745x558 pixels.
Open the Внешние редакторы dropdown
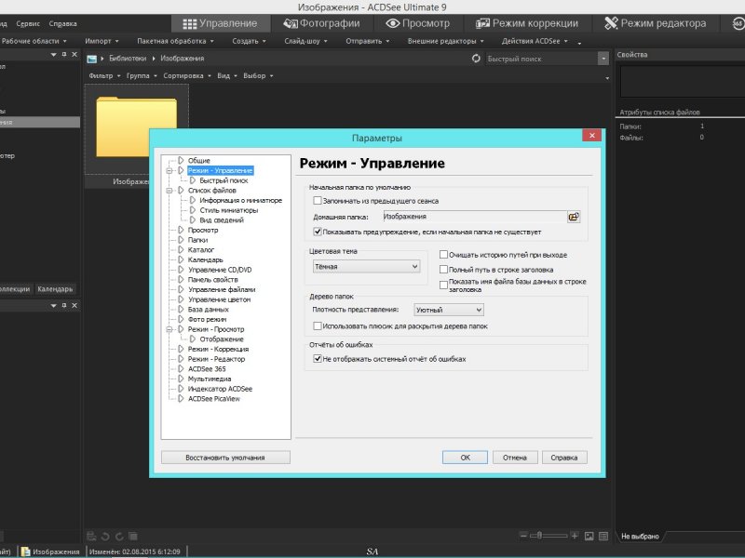click(x=446, y=41)
